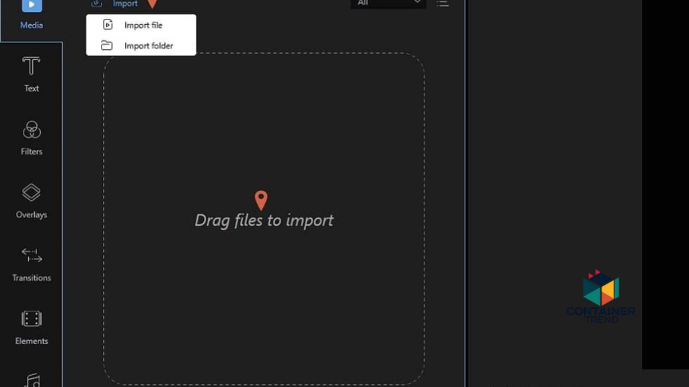Click the import download icon

click(x=97, y=3)
